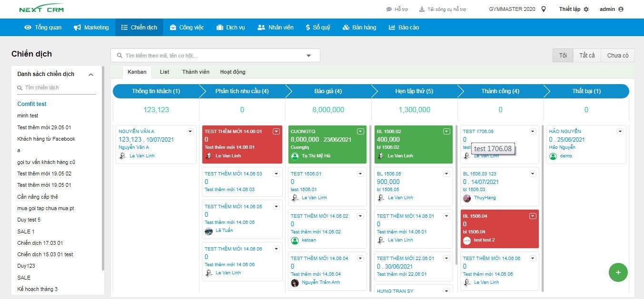Open dropdown on CUONGTQ green card
This screenshot has width=644, height=299.
360,132
